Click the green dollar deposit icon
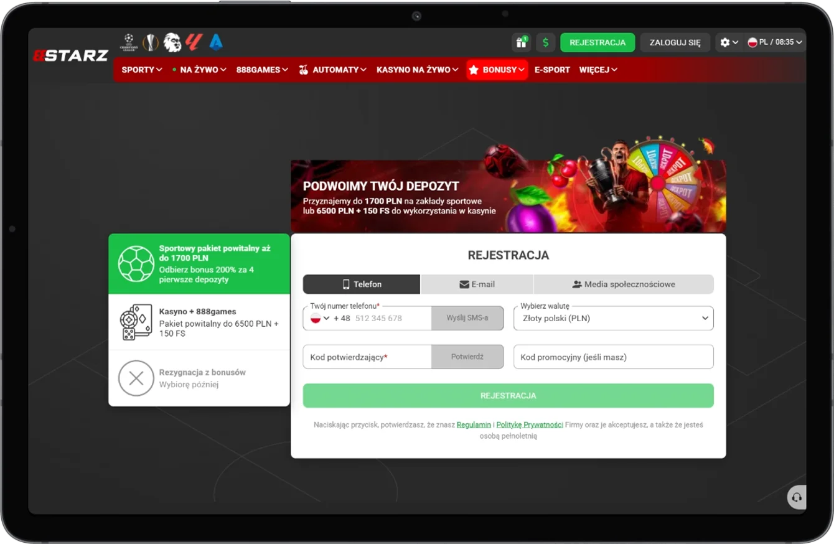The image size is (834, 544). (546, 42)
